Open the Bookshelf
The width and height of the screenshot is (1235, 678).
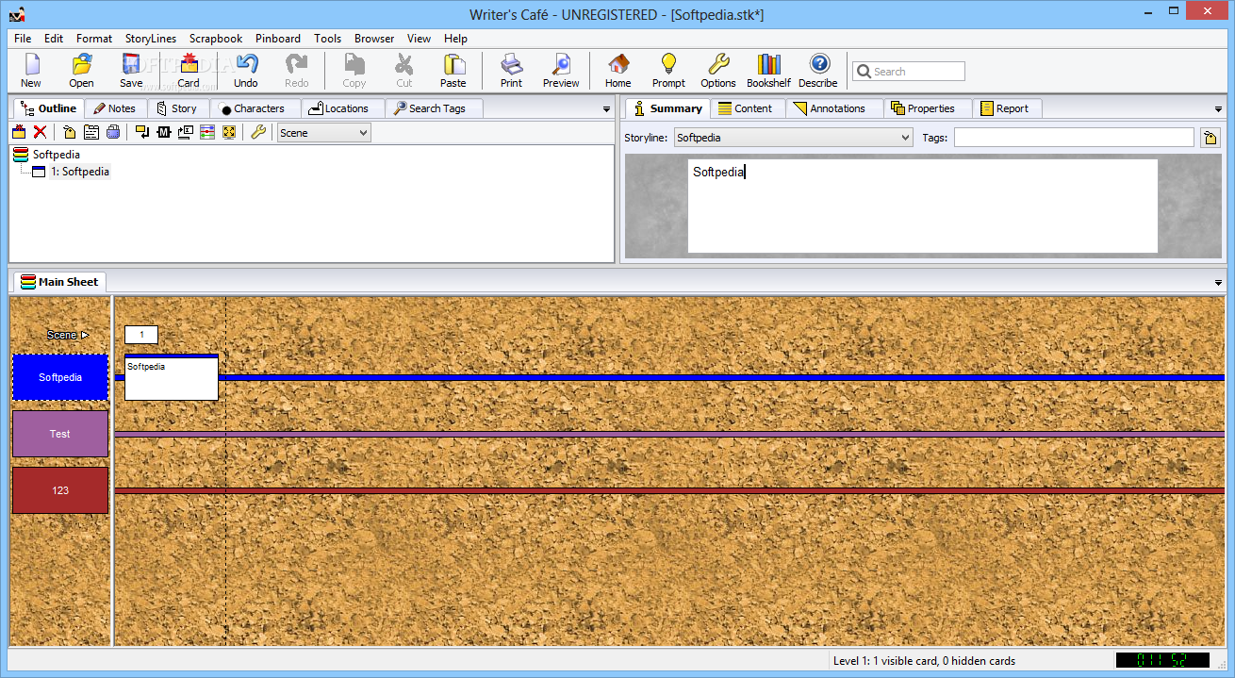pyautogui.click(x=769, y=71)
